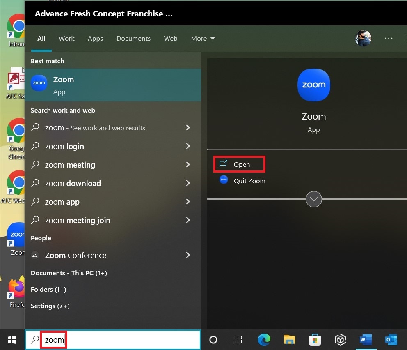Expand arrow next to 'zoom meeting' suggestion
This screenshot has height=350, width=407.
[x=188, y=165]
